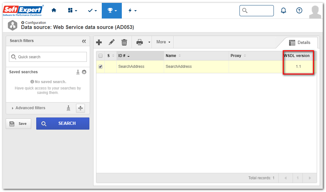Click the SoftExpert logo
The height and width of the screenshot is (192, 326).
point(23,11)
